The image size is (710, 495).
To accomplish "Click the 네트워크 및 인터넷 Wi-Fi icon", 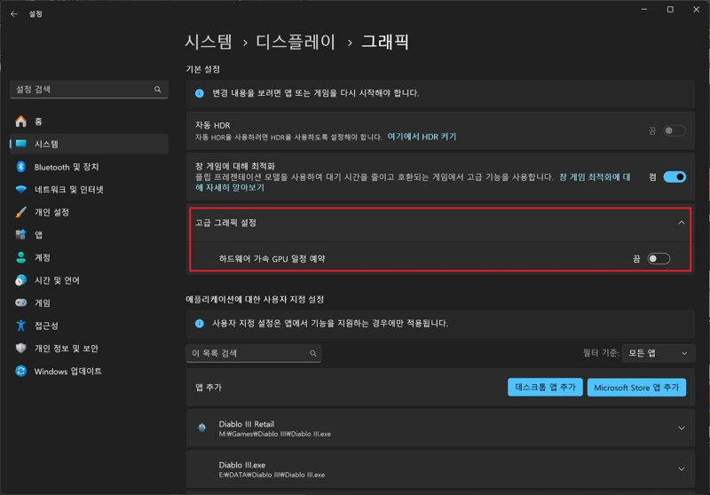I will tap(20, 189).
